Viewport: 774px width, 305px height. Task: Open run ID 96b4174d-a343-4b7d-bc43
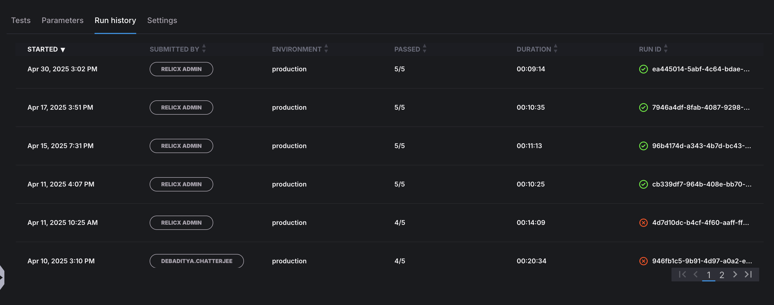point(701,146)
